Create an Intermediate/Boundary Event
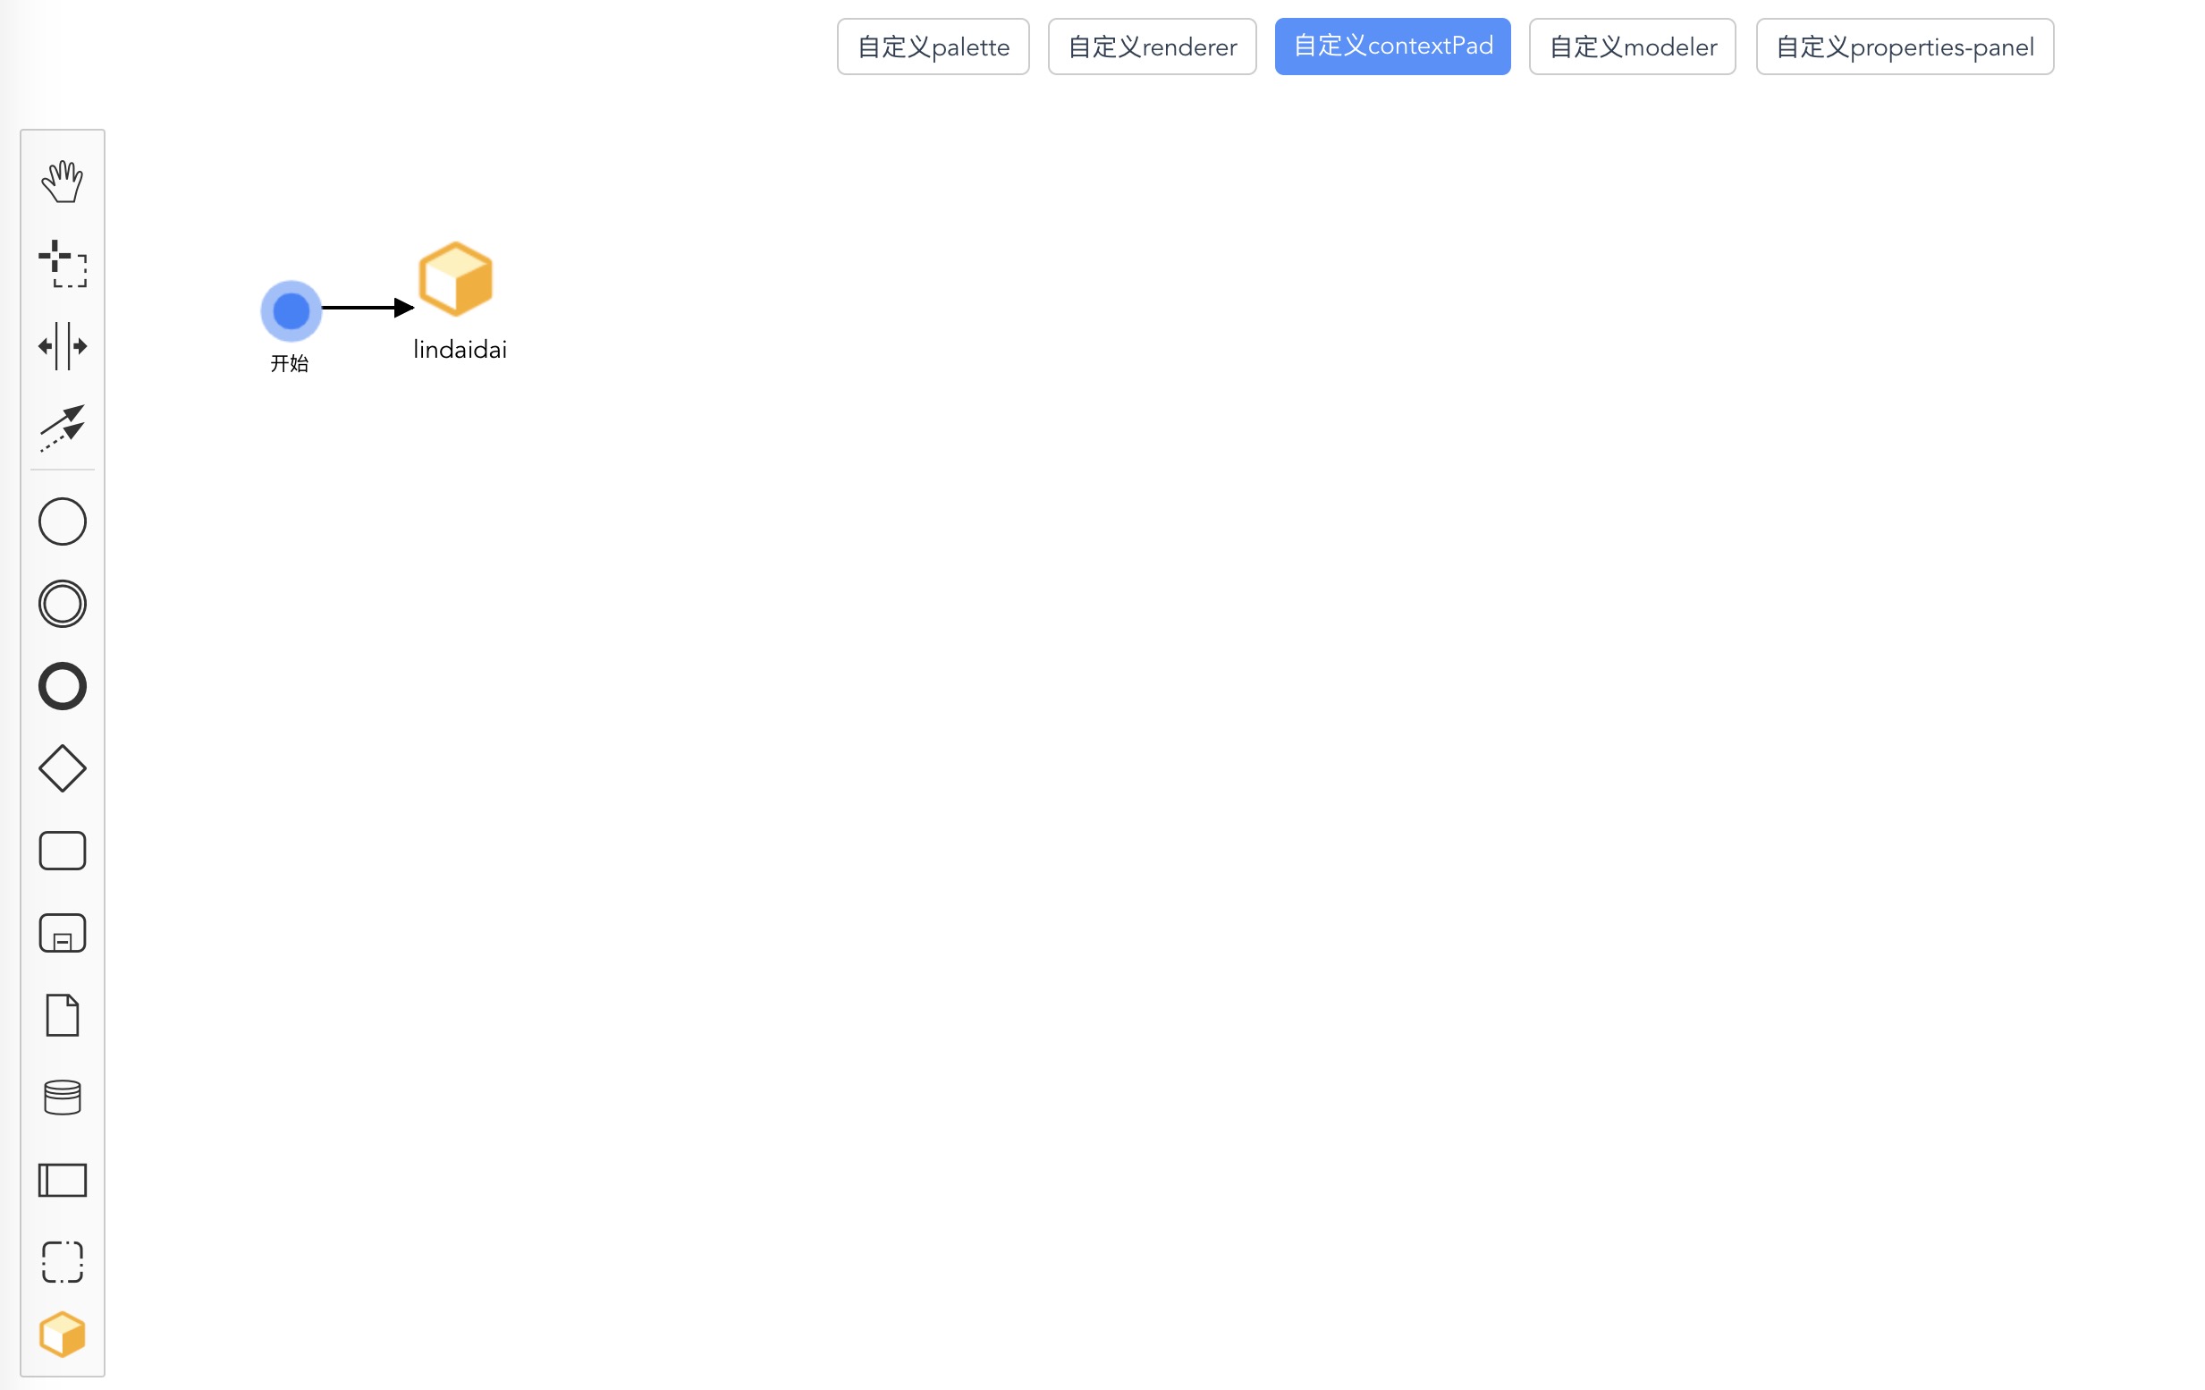This screenshot has height=1390, width=2205. pyautogui.click(x=63, y=604)
